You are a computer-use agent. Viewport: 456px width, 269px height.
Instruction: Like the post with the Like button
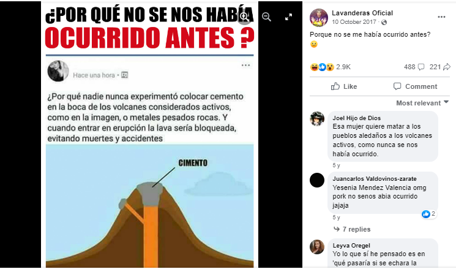[344, 86]
